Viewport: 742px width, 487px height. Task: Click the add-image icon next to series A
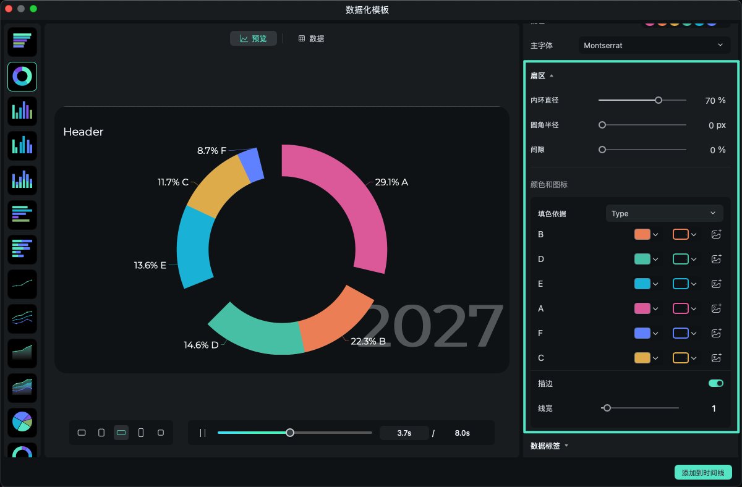click(x=716, y=308)
